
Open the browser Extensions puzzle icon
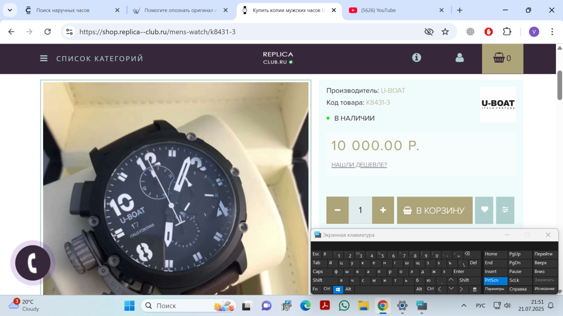(x=507, y=32)
